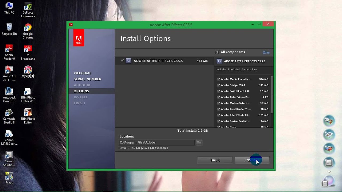Go to the SERIAL NUMBER step
This screenshot has height=192, width=342.
(x=88, y=79)
